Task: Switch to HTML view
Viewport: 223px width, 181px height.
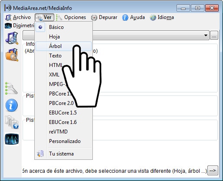Action: pyautogui.click(x=56, y=65)
